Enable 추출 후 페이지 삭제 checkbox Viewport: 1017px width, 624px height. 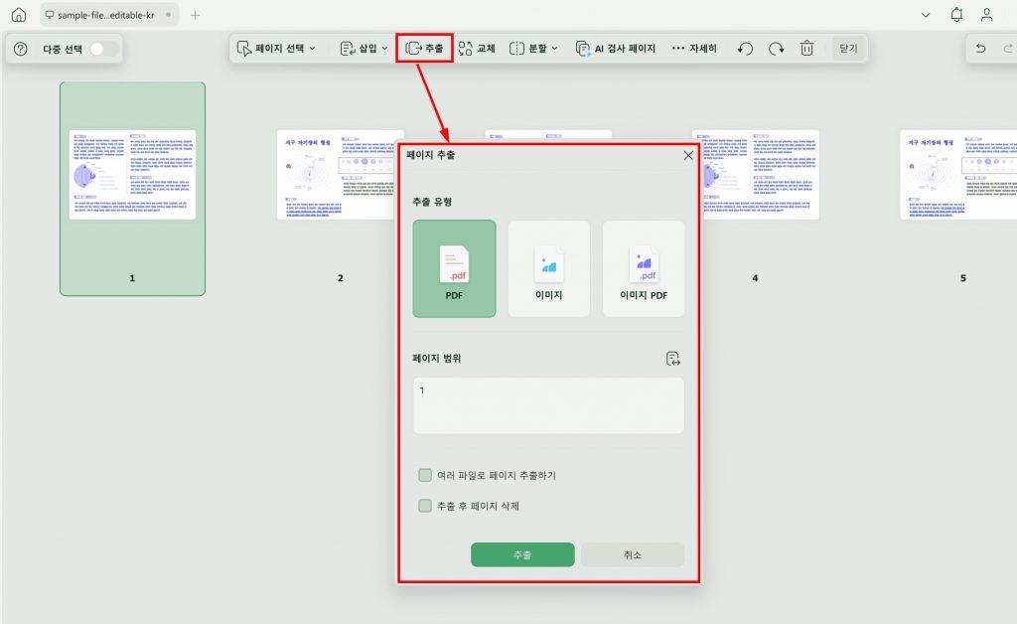pos(425,506)
